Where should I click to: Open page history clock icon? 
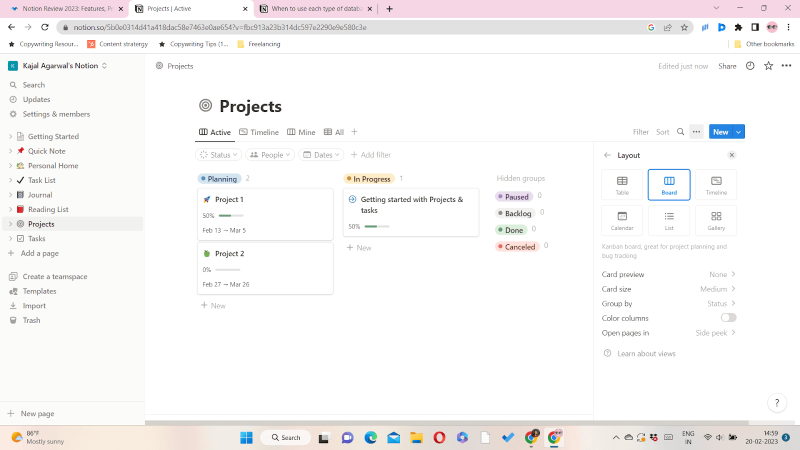coord(750,66)
